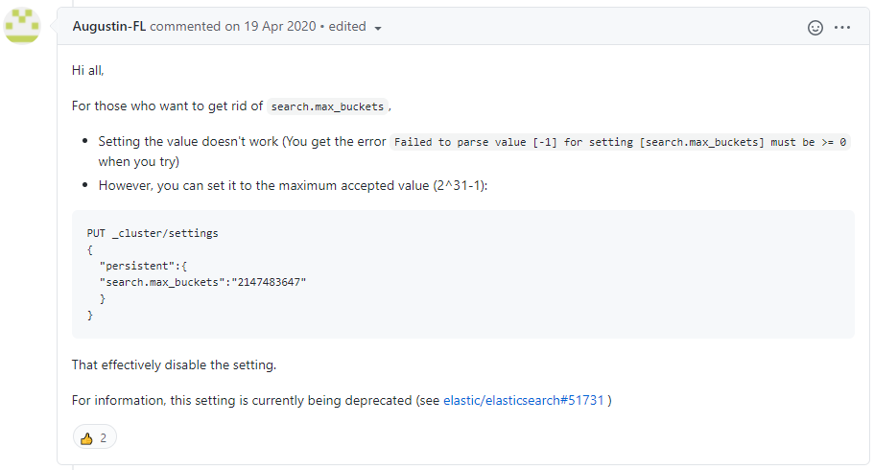The height and width of the screenshot is (470, 874).
Task: Click the "That effectively disable the setting." sentence
Action: click(x=174, y=364)
